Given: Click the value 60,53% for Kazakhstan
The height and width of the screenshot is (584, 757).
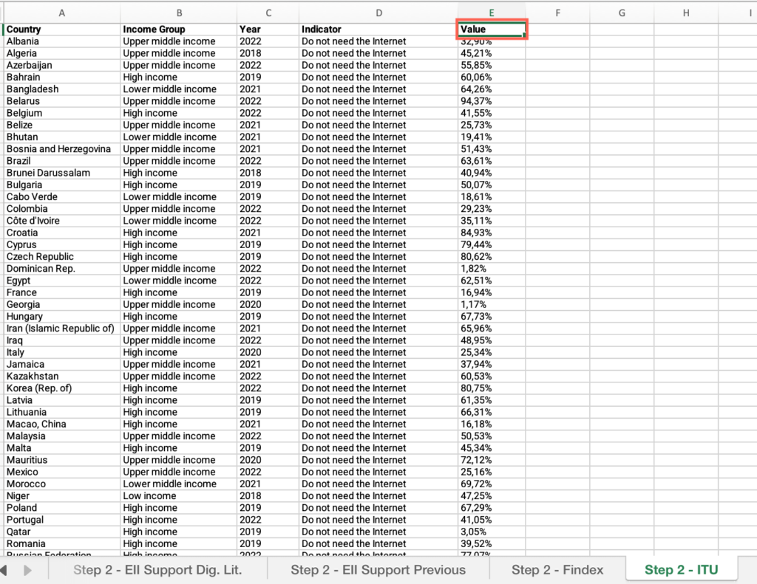Looking at the screenshot, I should [x=492, y=376].
